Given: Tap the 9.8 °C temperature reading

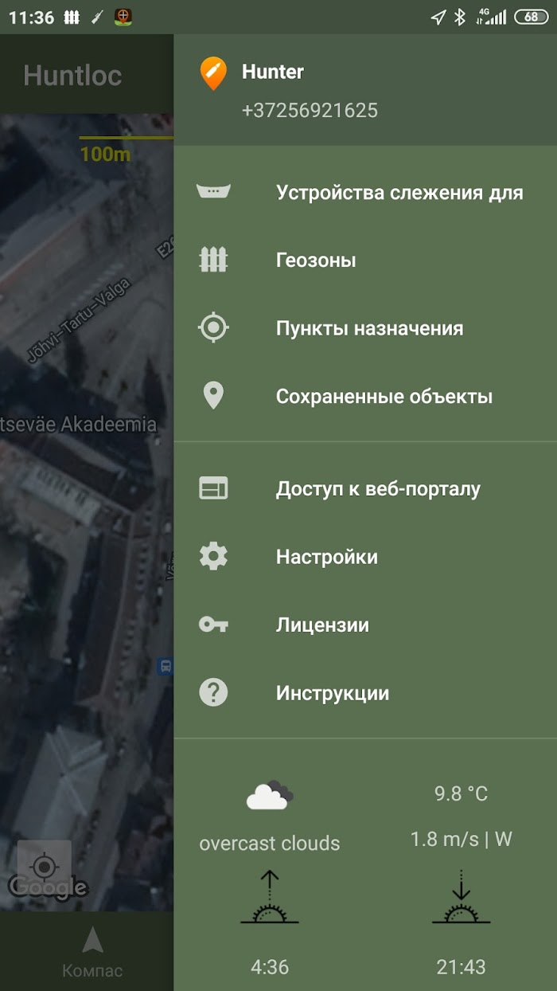Looking at the screenshot, I should point(461,793).
